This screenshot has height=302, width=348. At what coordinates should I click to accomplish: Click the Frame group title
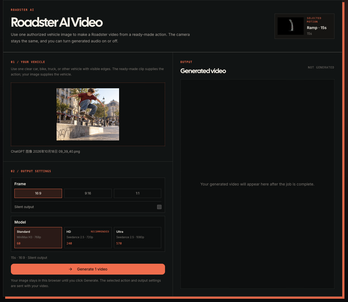tap(20, 184)
